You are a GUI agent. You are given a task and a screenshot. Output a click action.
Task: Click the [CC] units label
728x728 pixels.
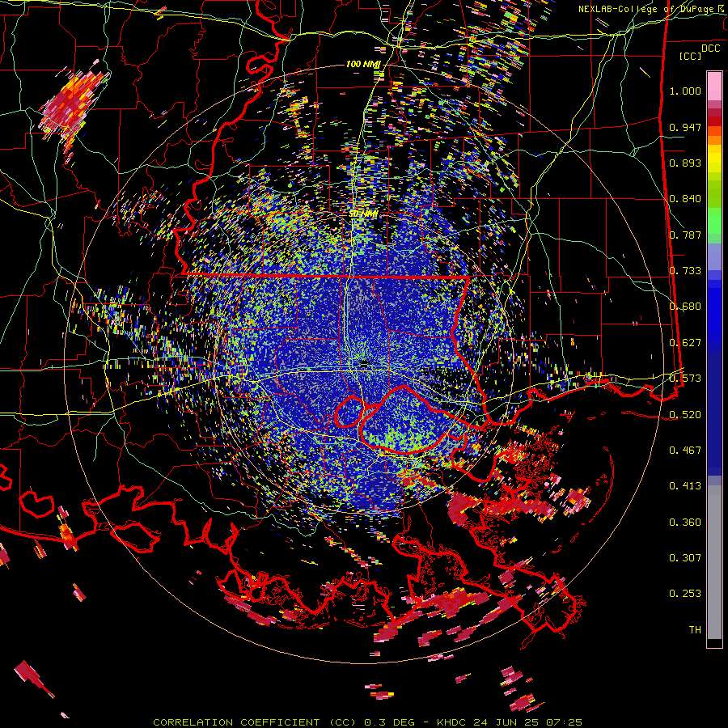tap(690, 56)
